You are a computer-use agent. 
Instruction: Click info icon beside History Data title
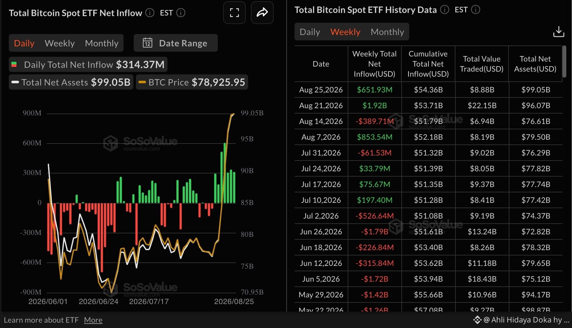[x=445, y=10]
